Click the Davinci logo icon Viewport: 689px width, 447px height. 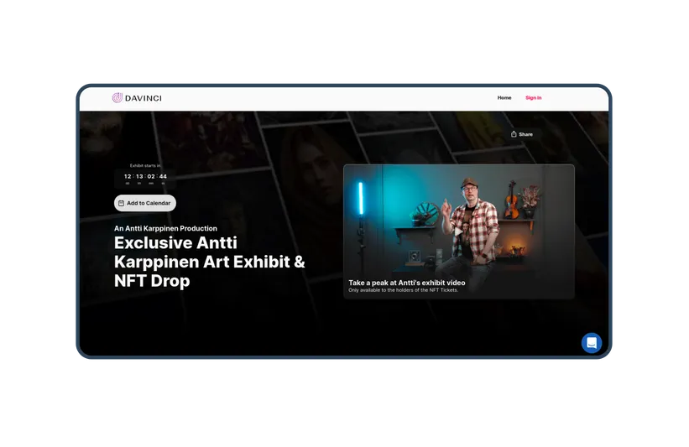tap(117, 98)
